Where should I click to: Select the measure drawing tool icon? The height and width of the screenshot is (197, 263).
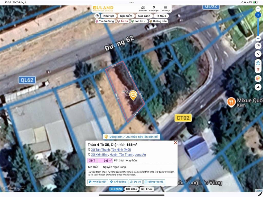pos(258,63)
